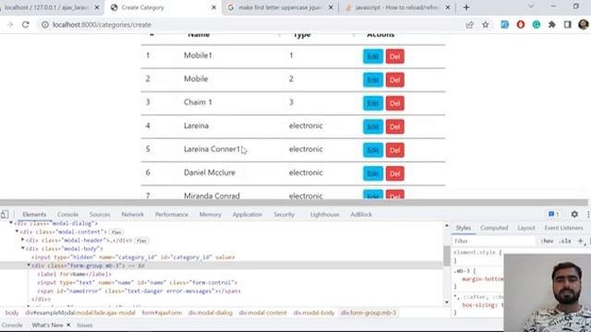Open the DevTools issues counter badge
Viewport: 591px width, 332px height.
tap(554, 214)
